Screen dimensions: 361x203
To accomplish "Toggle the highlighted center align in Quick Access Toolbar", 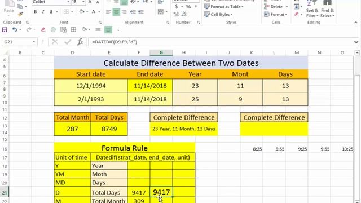I will tap(108, 29).
